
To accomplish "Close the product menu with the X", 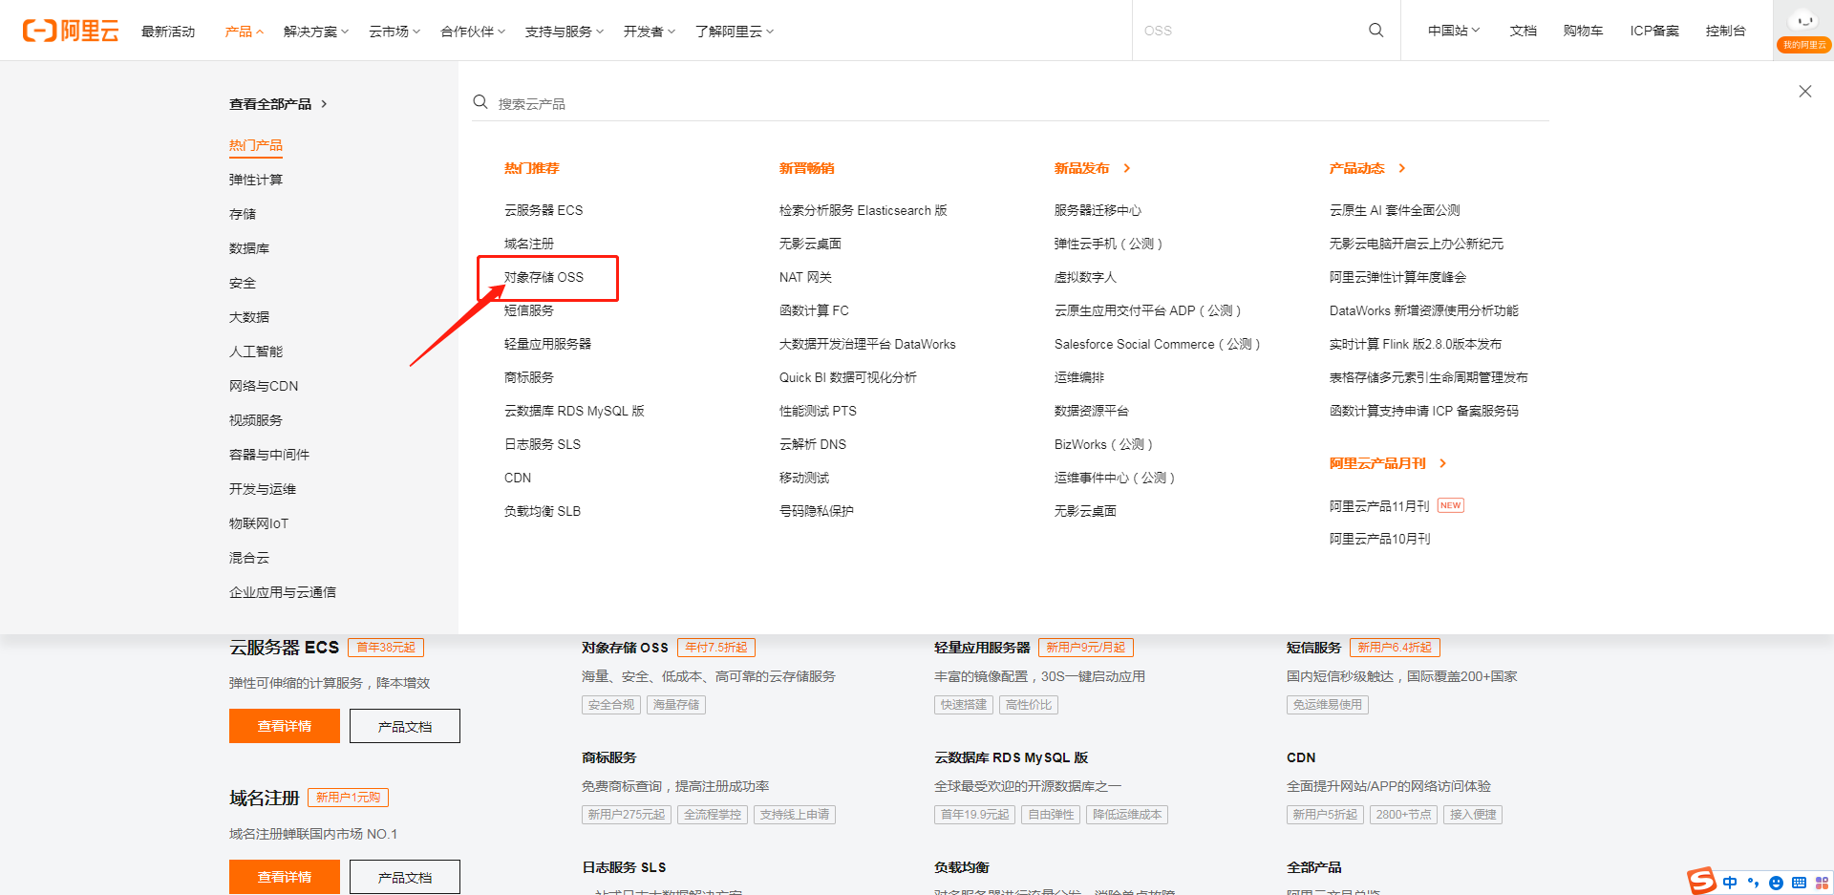I will (1804, 92).
